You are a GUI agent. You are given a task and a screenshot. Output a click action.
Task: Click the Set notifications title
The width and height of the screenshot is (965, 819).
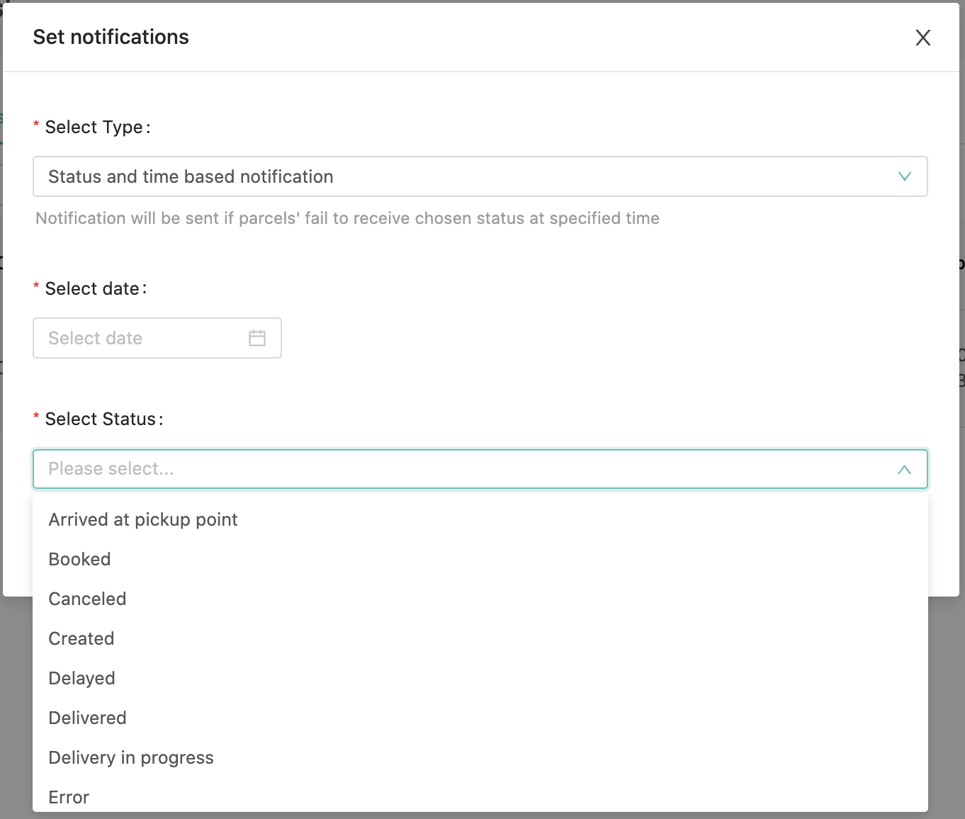[x=111, y=37]
